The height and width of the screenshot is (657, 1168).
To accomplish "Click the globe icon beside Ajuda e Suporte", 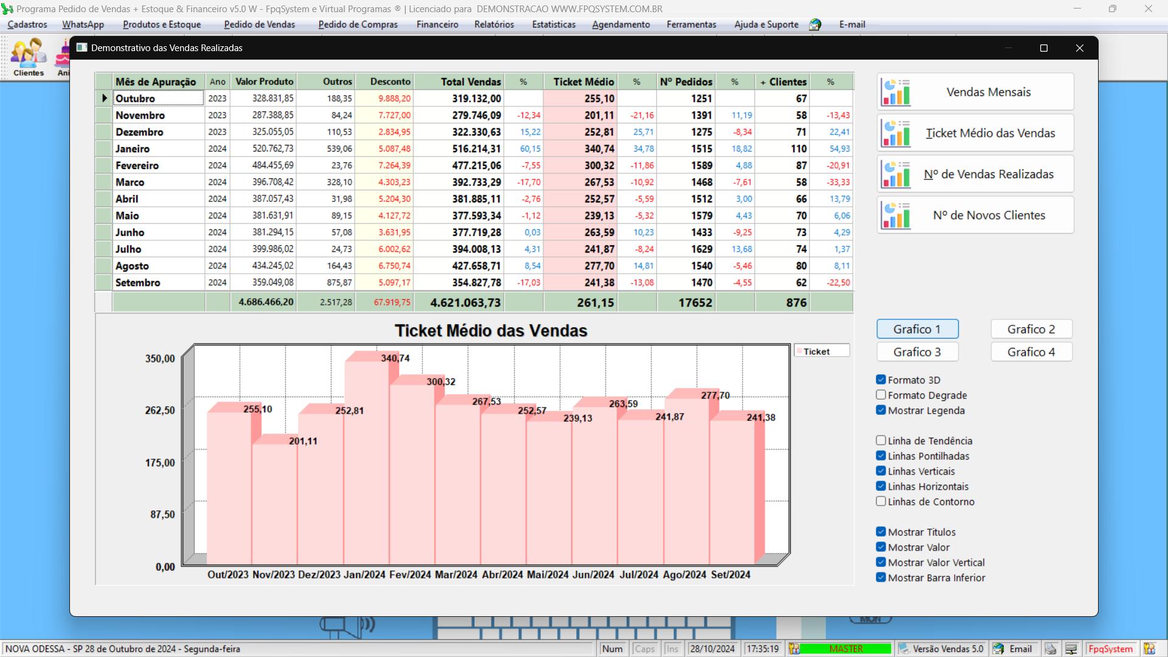I will click(x=815, y=25).
